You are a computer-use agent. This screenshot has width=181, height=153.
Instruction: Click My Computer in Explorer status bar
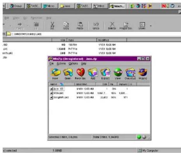coord(150,150)
